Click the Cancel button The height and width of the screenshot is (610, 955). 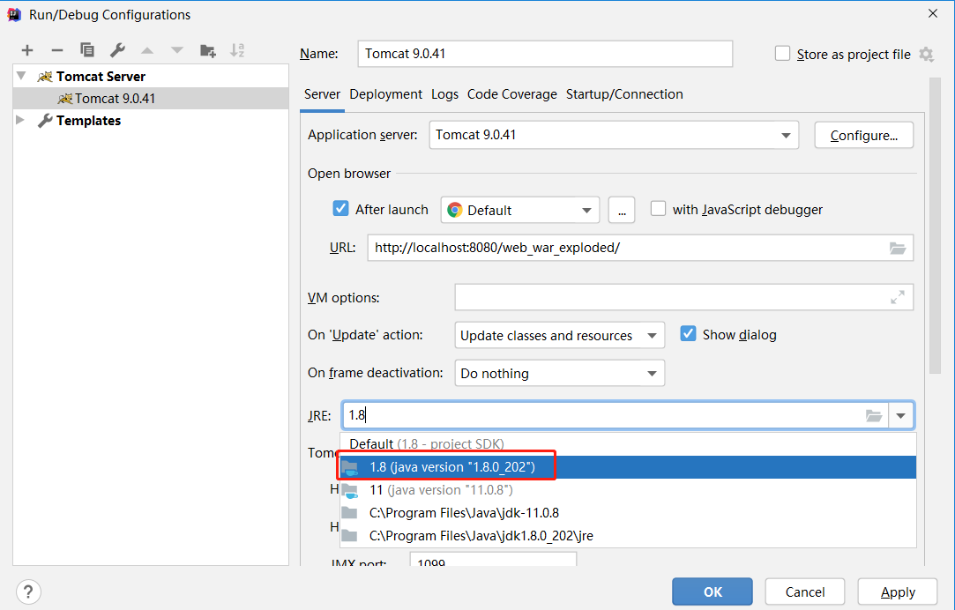click(x=804, y=591)
